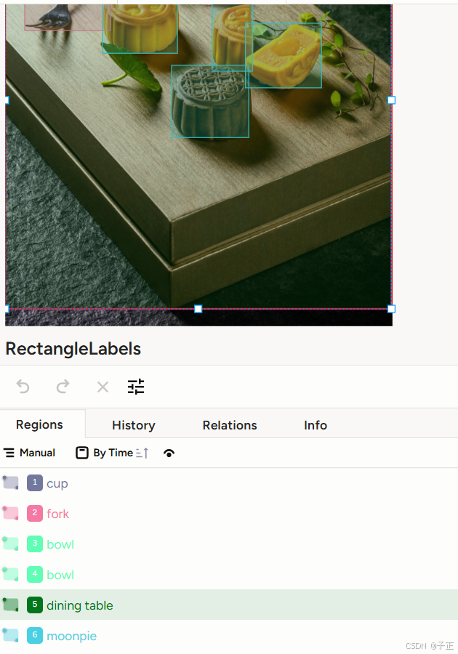Click the undo arrow icon
458x654 pixels.
coord(23,387)
